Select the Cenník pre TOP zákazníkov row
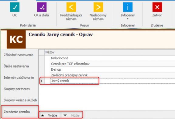This screenshot has height=119, width=175. pyautogui.click(x=112, y=64)
